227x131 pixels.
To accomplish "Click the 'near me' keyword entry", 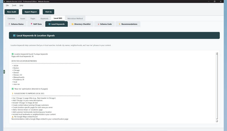I will [x=16, y=84].
